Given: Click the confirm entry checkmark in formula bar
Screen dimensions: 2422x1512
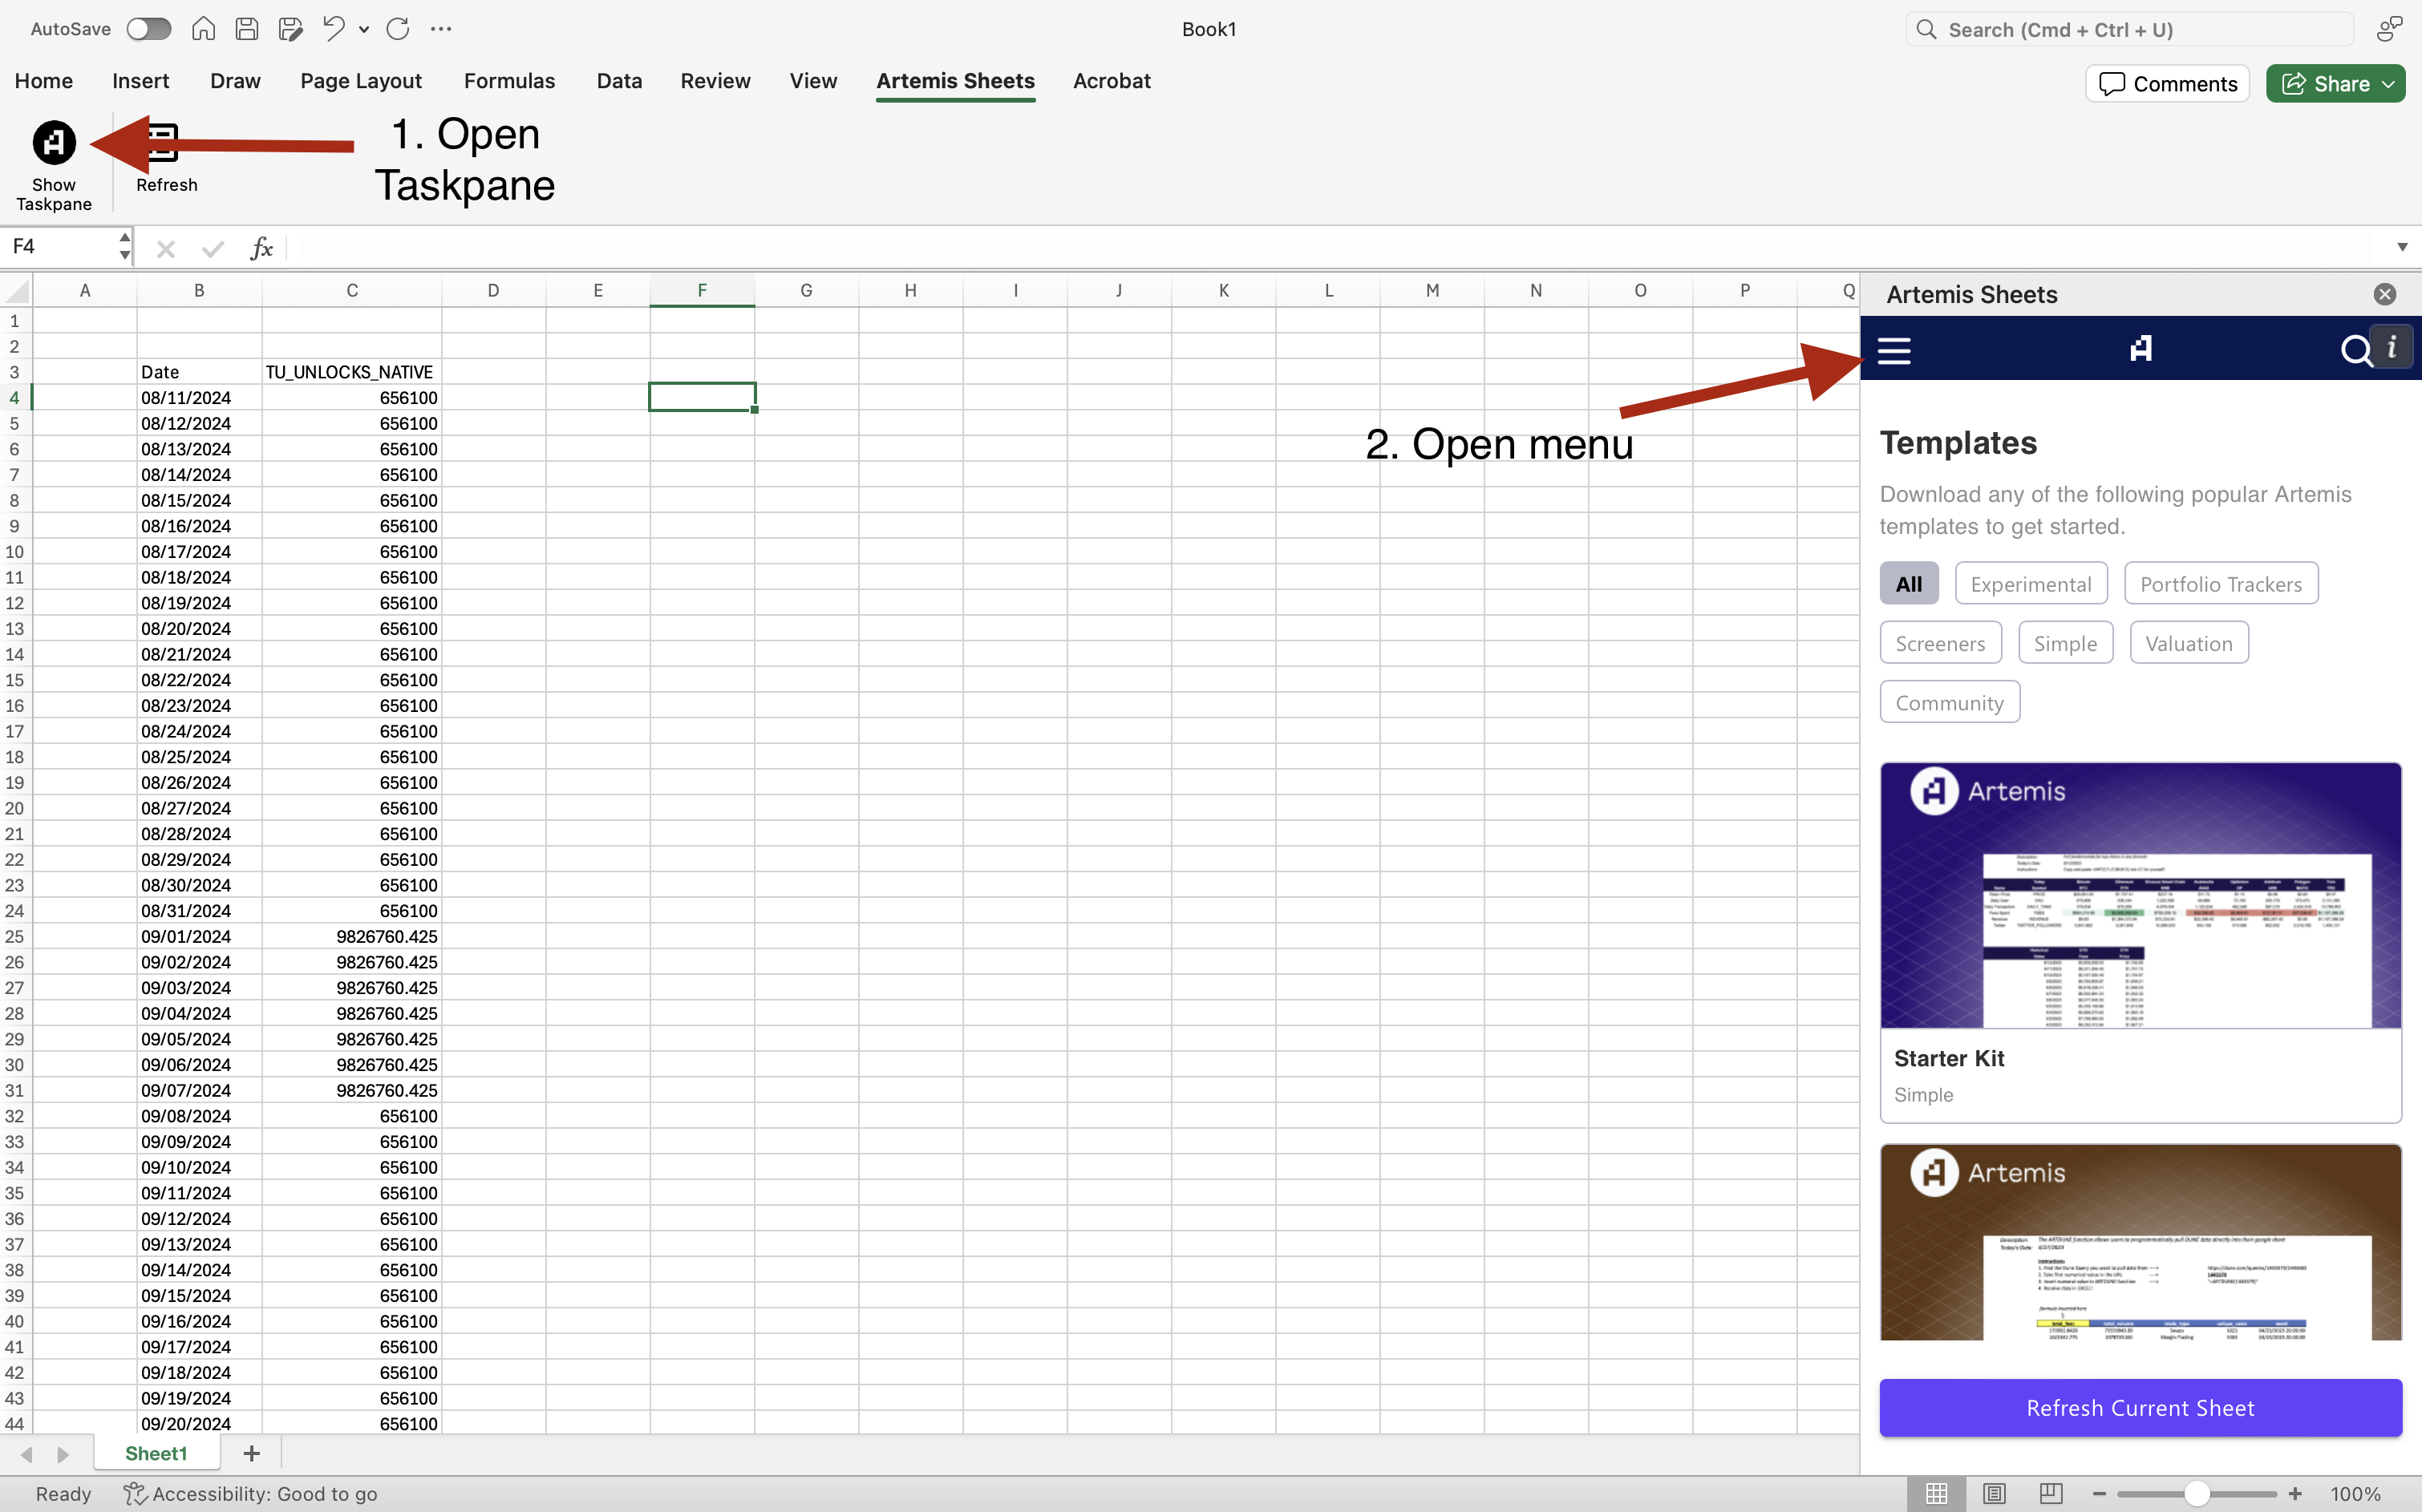Looking at the screenshot, I should (x=212, y=248).
